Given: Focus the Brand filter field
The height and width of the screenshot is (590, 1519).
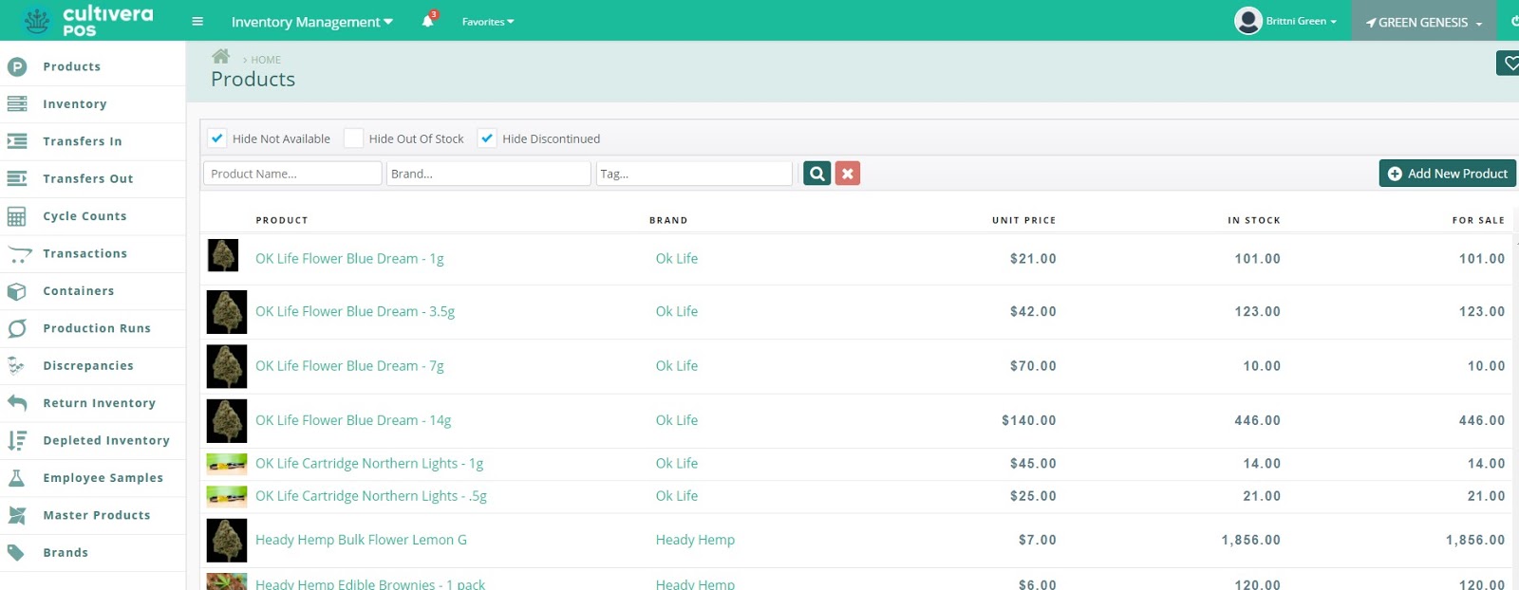Looking at the screenshot, I should [x=489, y=174].
